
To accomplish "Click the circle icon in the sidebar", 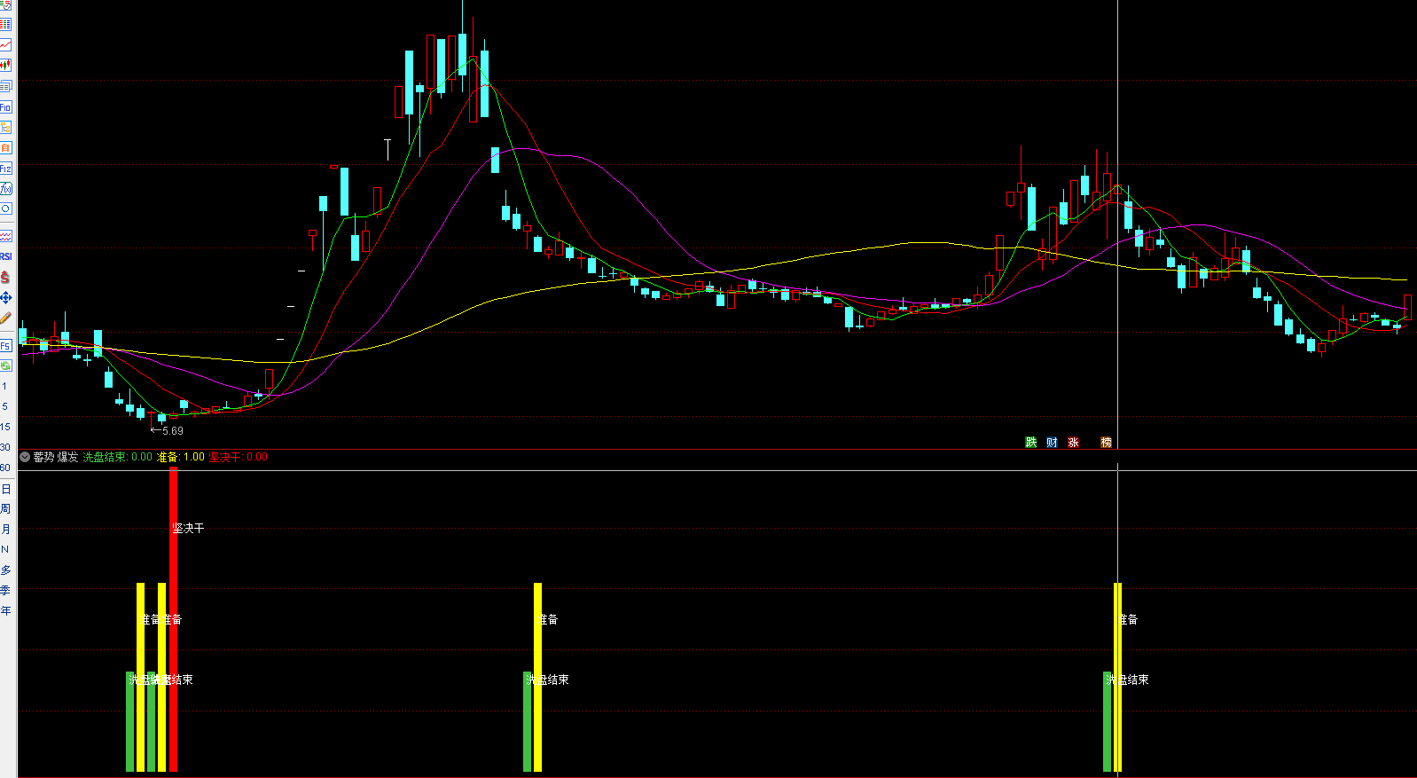I will click(5, 208).
